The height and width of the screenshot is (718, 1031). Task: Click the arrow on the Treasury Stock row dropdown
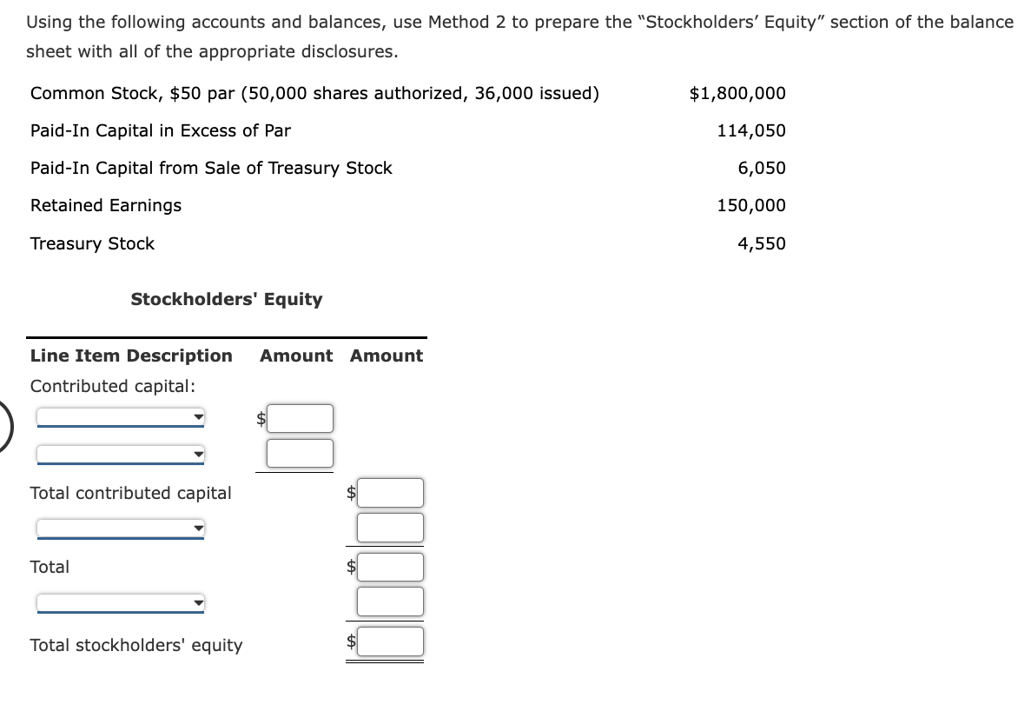198,601
